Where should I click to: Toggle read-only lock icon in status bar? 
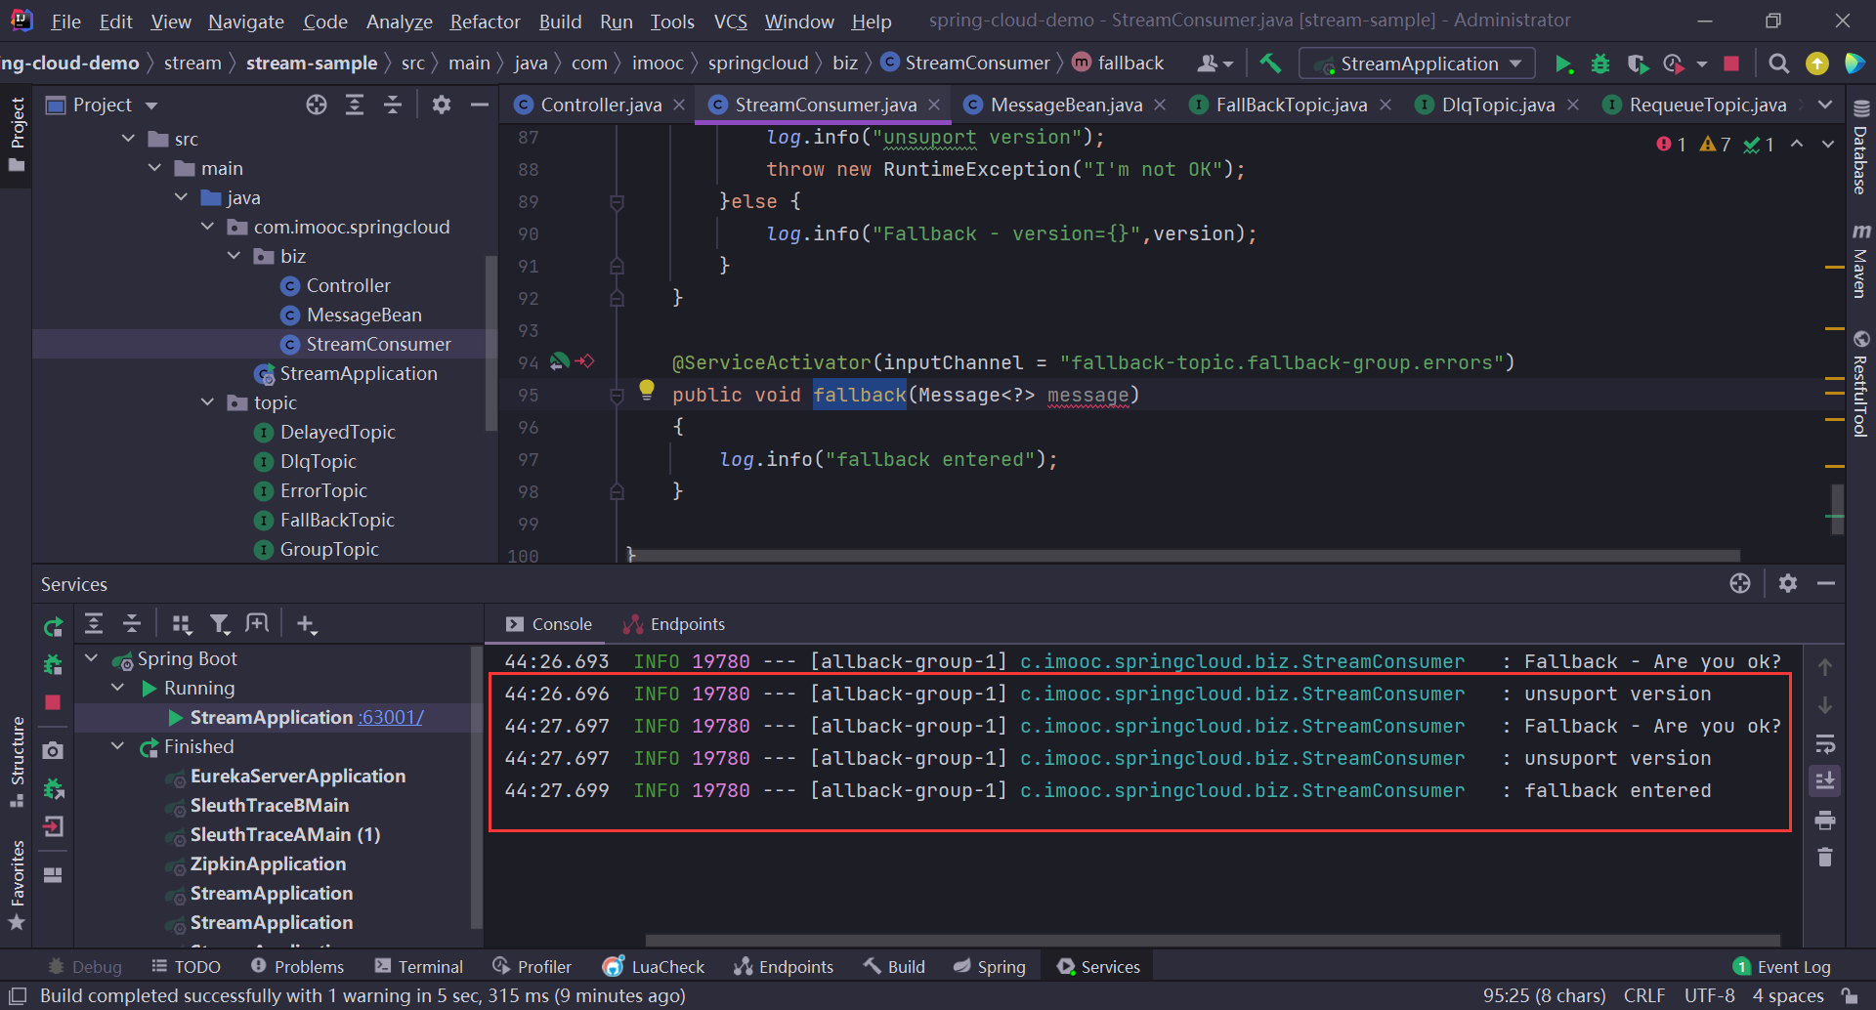(x=1850, y=995)
